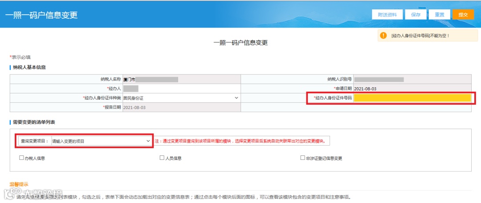
Task: Click the 经办人 name field
Action: pyautogui.click(x=181, y=89)
